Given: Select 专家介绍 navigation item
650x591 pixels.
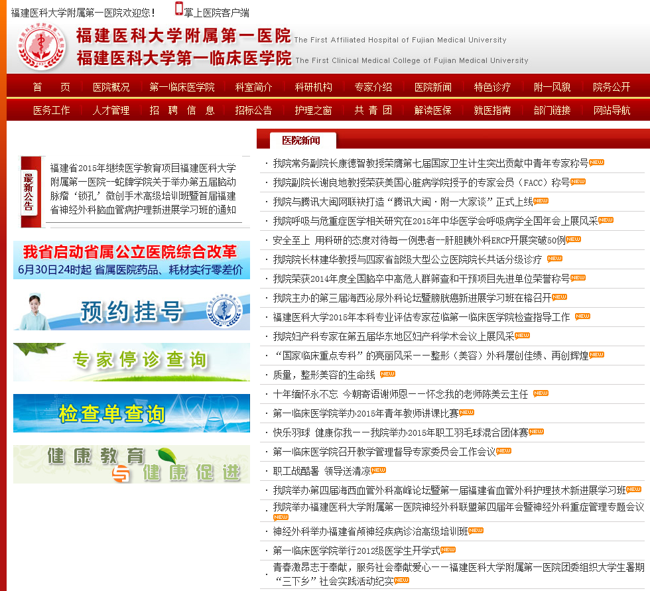Looking at the screenshot, I should pos(373,87).
